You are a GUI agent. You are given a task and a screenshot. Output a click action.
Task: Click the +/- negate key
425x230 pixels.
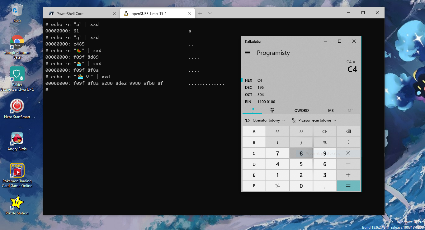pos(277,186)
